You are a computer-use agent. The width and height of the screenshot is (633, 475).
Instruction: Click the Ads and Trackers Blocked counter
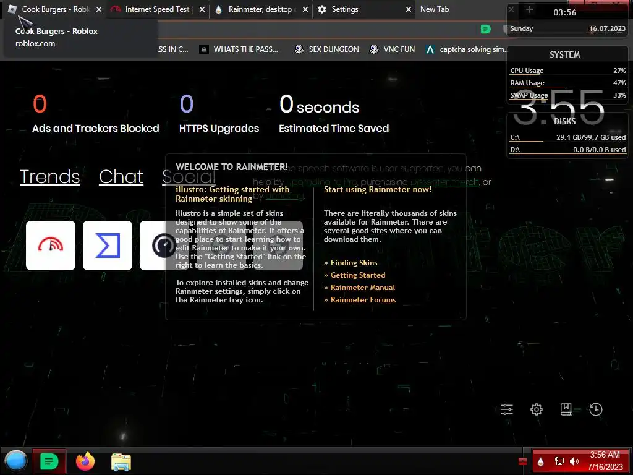[x=96, y=114]
